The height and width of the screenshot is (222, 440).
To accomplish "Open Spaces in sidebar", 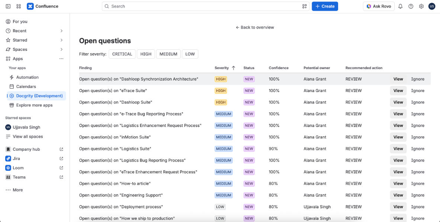I will [x=20, y=49].
